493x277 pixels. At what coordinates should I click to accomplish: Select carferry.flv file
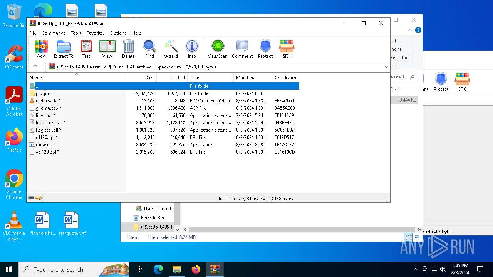pyautogui.click(x=164, y=101)
